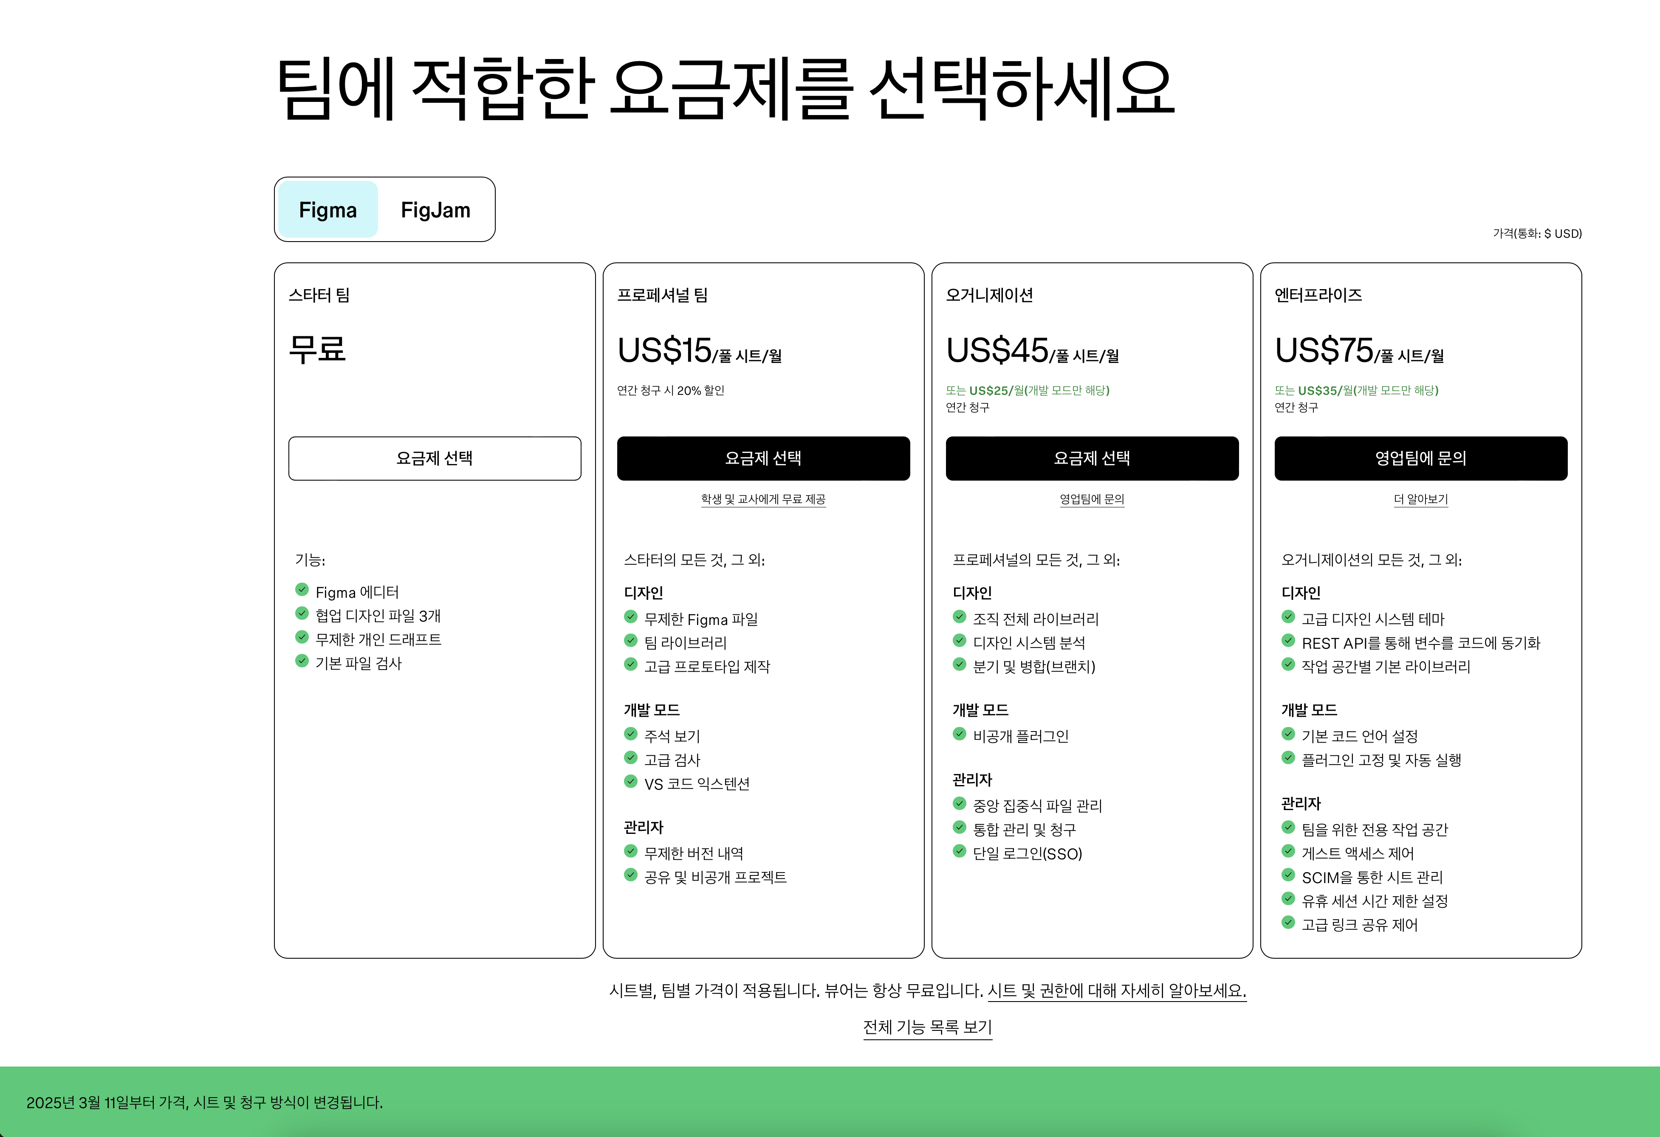Select the Figma pricing tab

point(328,210)
